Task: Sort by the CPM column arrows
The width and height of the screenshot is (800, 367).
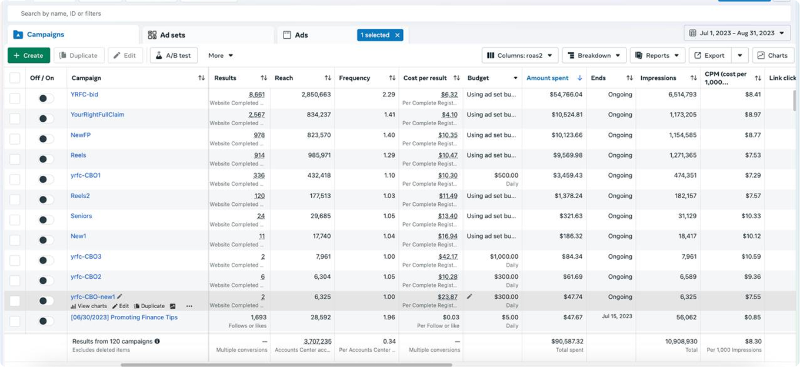Action: (758, 78)
